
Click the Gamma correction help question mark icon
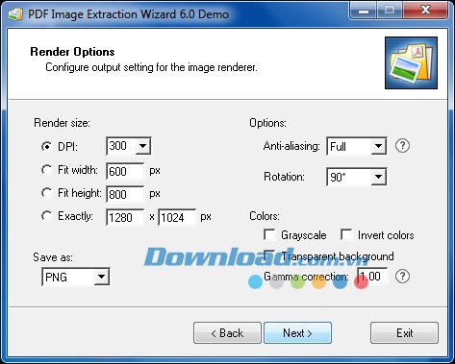click(x=402, y=277)
